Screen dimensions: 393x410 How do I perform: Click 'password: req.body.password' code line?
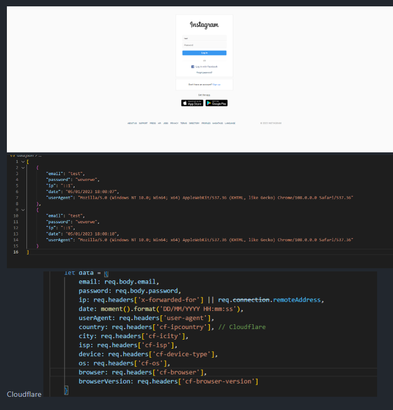[x=129, y=291]
